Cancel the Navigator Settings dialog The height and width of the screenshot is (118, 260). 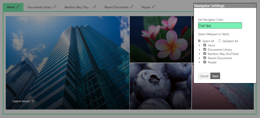[204, 76]
